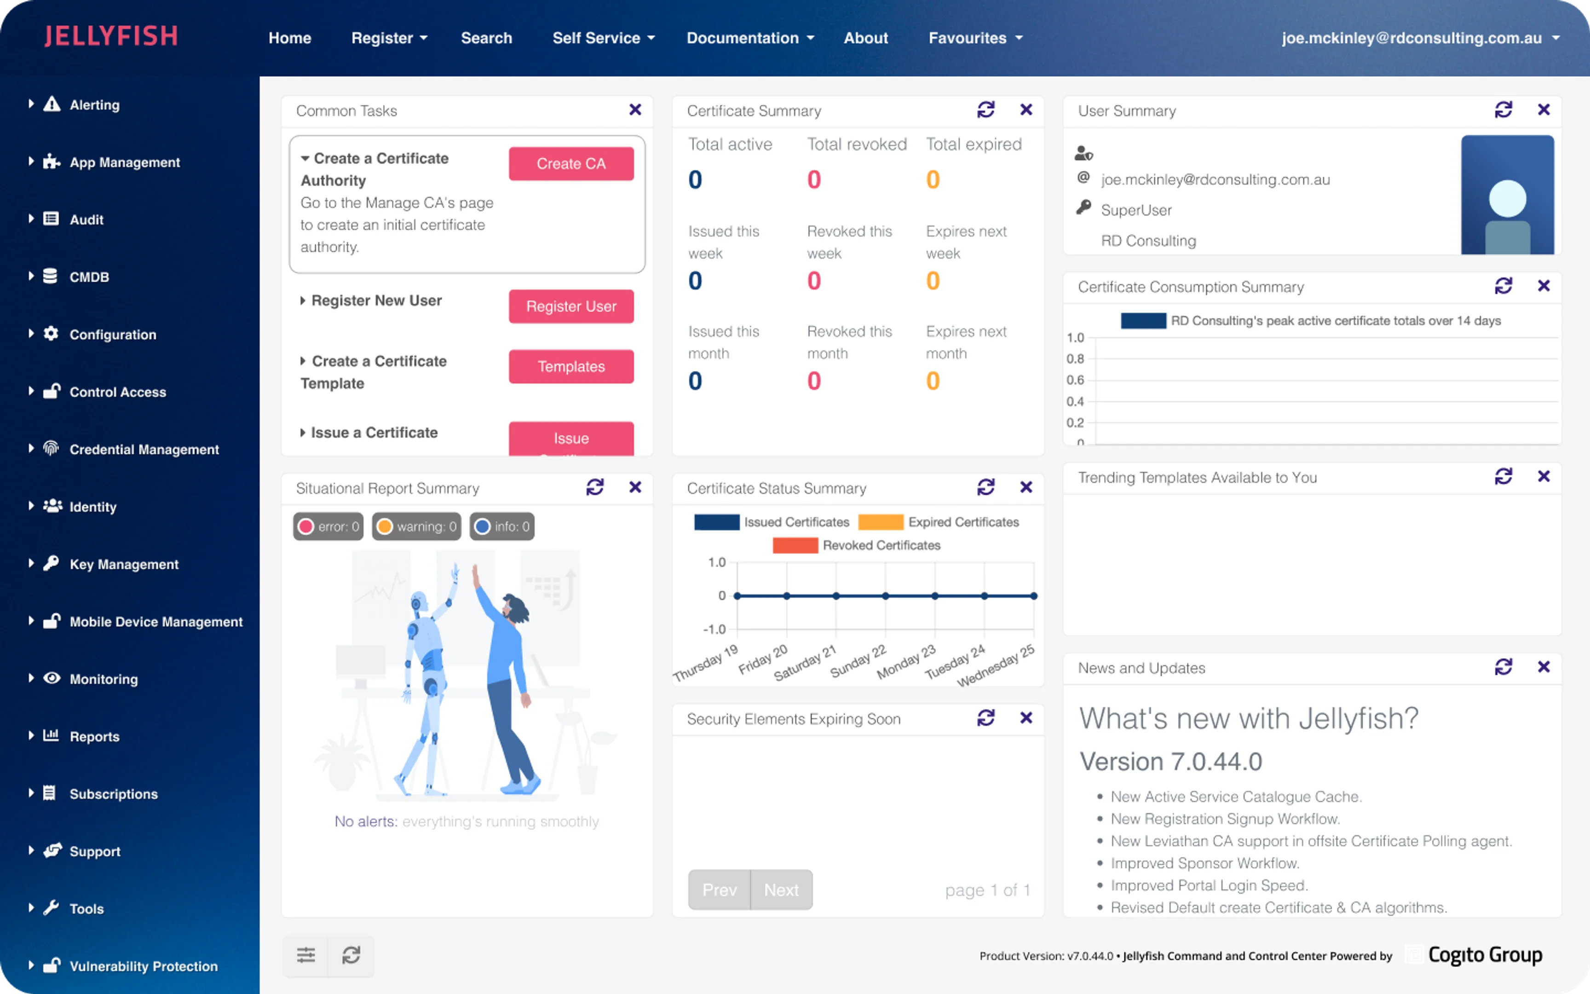Image resolution: width=1590 pixels, height=994 pixels.
Task: Open the dashboard layout settings icon at bottom
Action: point(306,955)
